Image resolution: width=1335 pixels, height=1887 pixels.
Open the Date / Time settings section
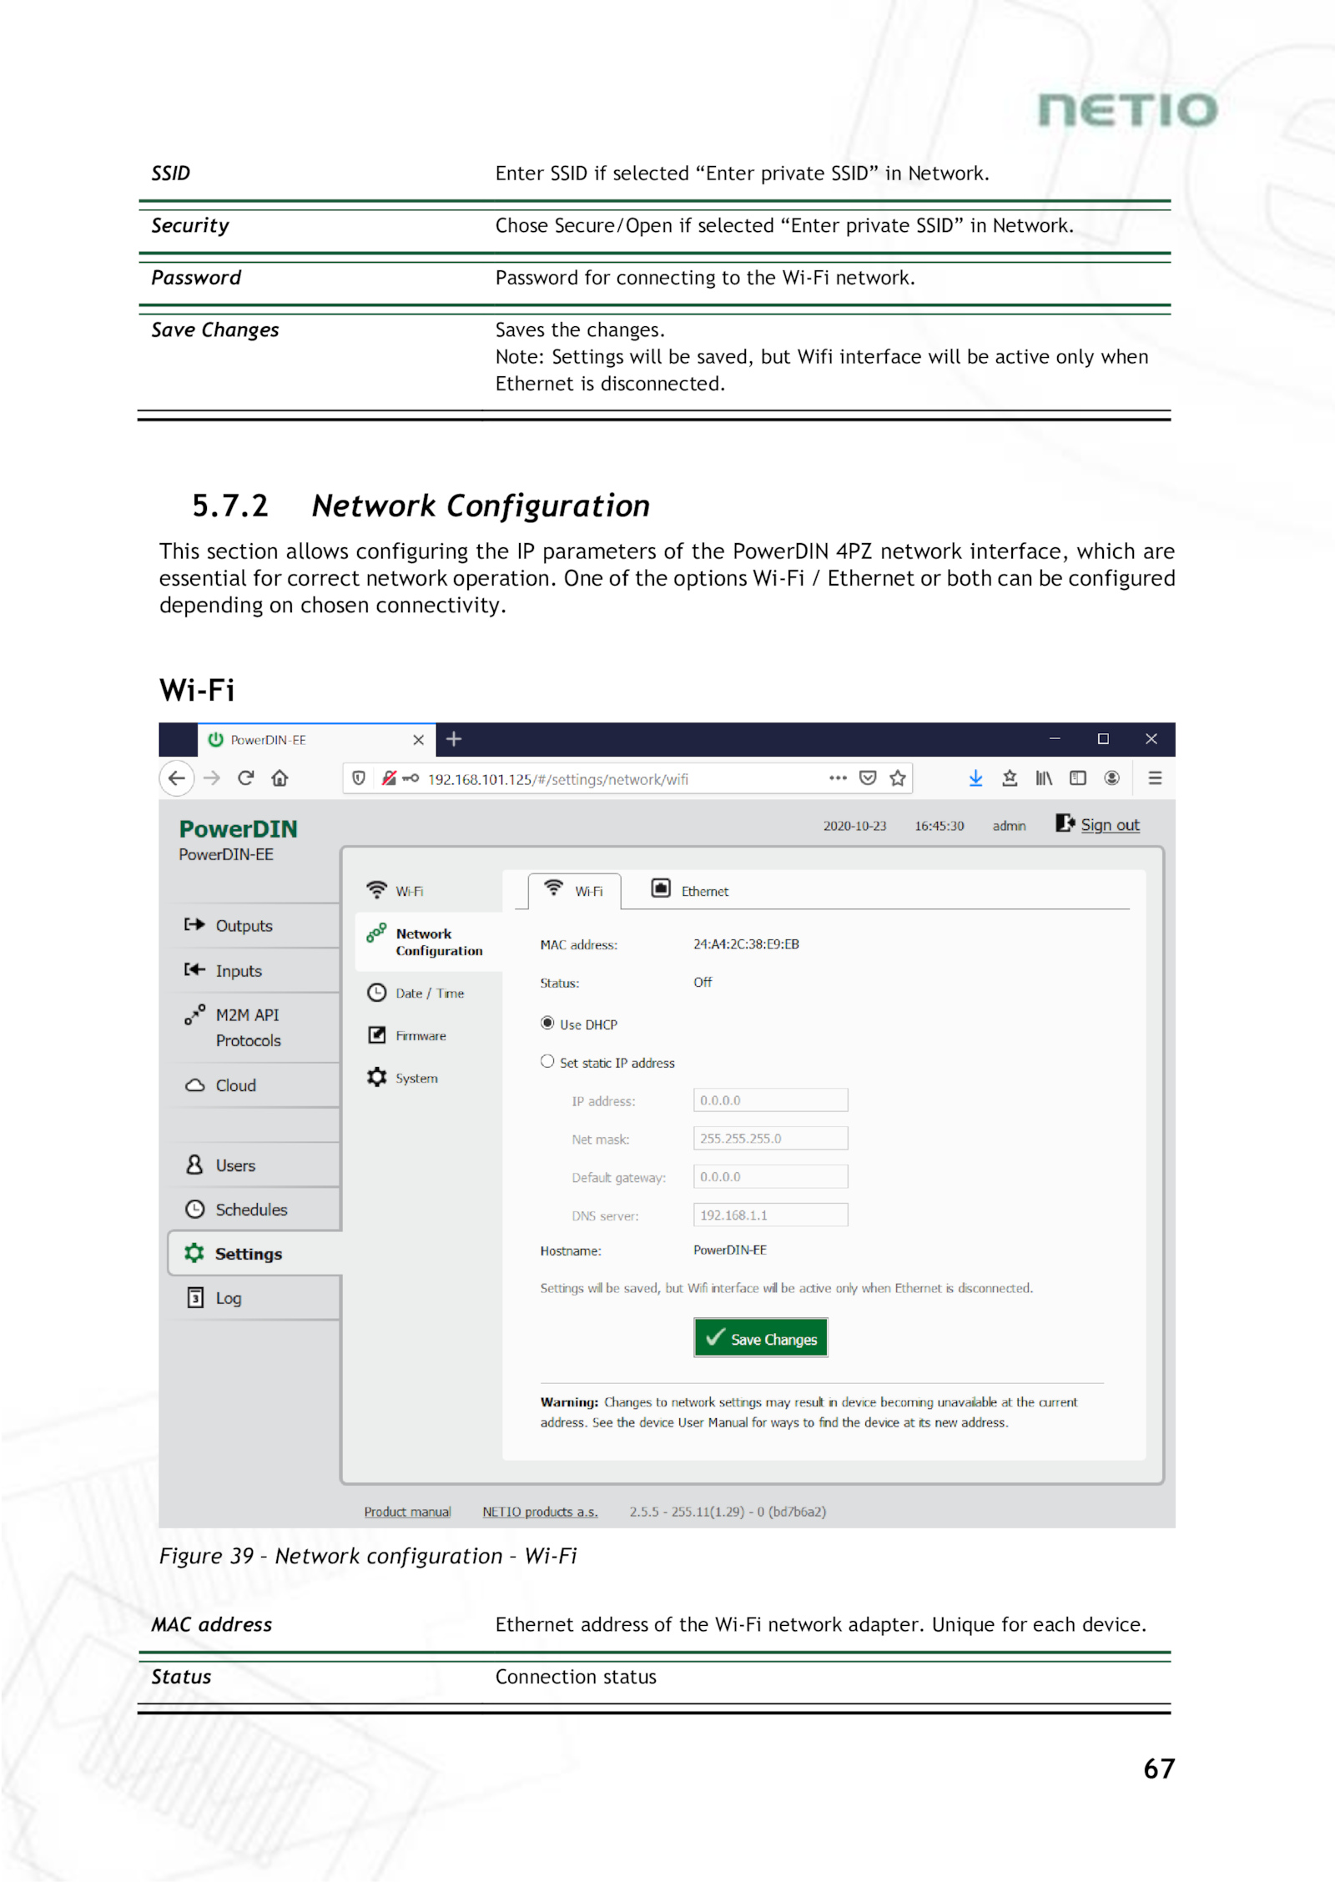pyautogui.click(x=429, y=994)
